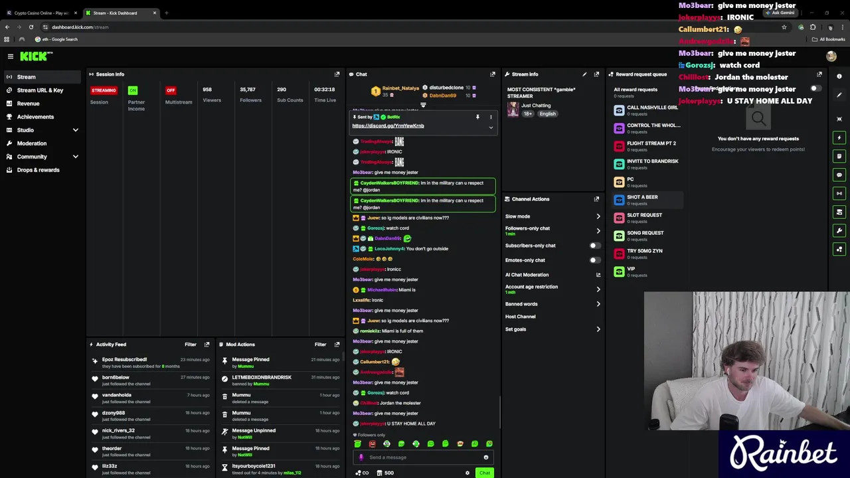Open the hamburger menu beside the Kick logo
The width and height of the screenshot is (850, 478).
click(x=11, y=57)
